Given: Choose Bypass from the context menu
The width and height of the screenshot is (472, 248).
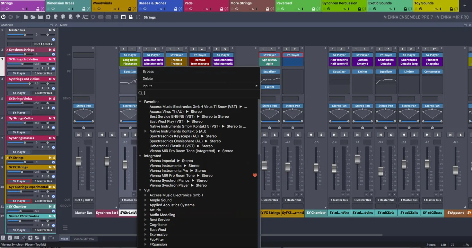Looking at the screenshot, I should coord(148,72).
